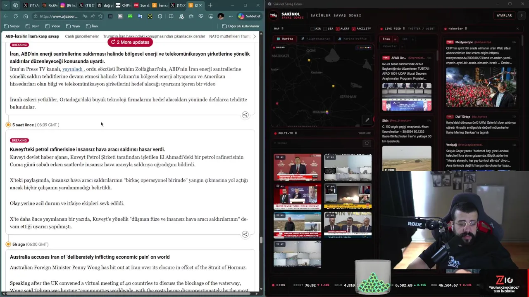
Task: Open Copilot Sohbet et button
Action: 249,16
